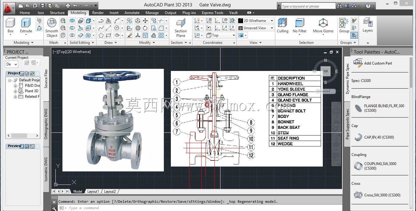Open the Unsaved View dropdown

256,28
